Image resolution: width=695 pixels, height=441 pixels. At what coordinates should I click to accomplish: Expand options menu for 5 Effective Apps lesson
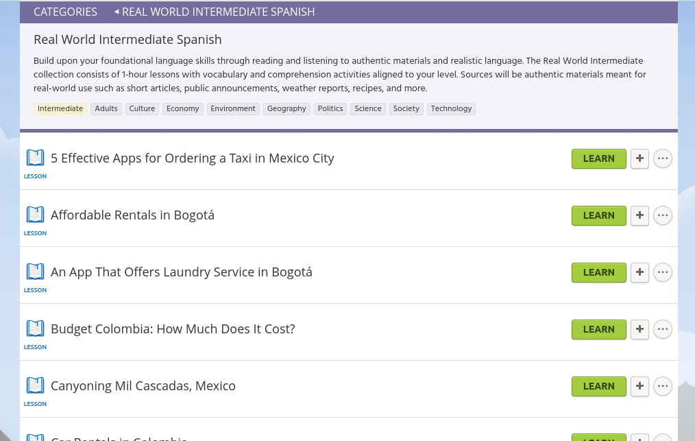coord(662,158)
